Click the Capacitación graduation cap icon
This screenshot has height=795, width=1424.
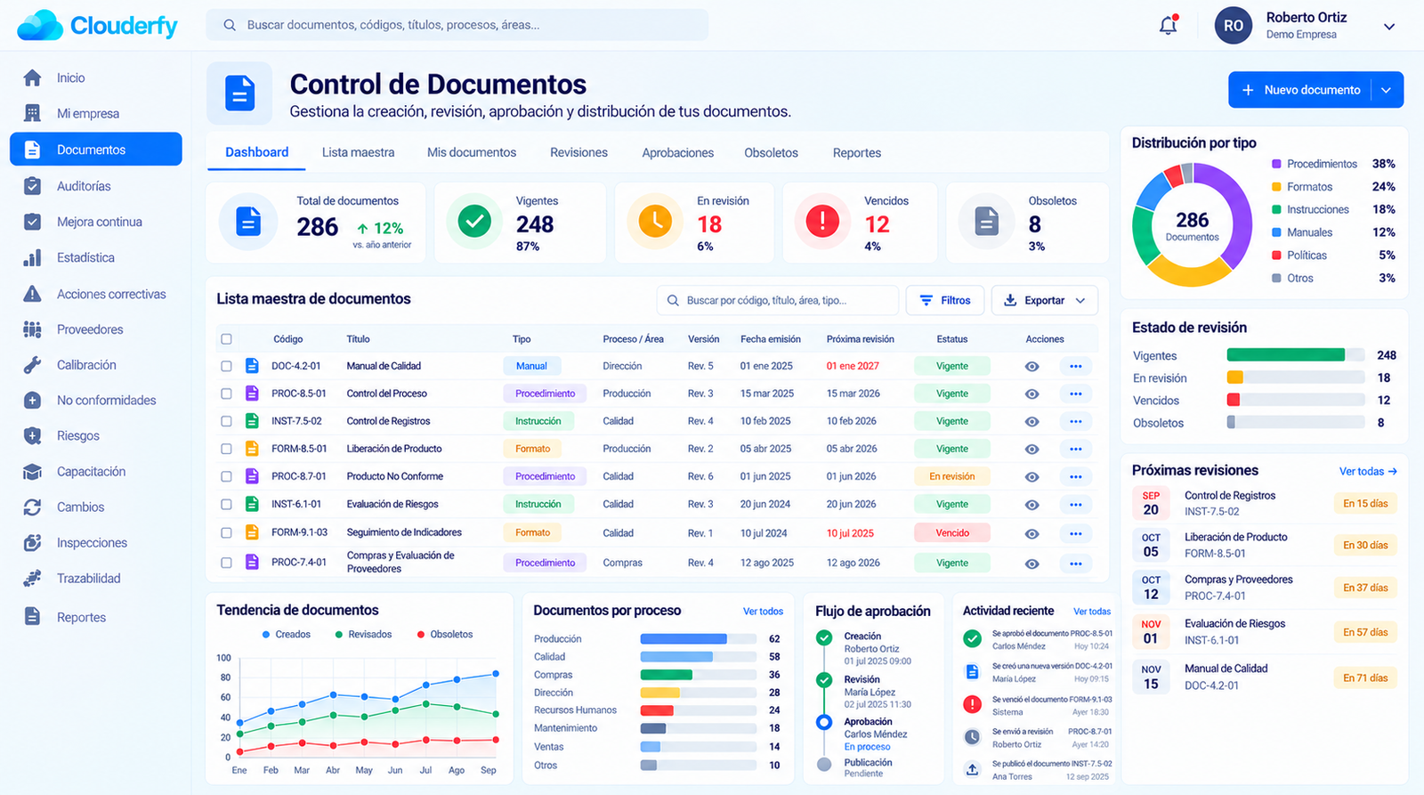32,471
